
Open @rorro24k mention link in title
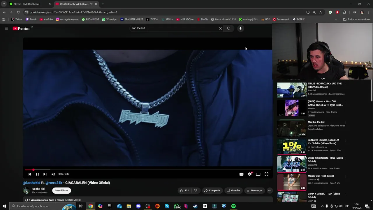point(54,183)
